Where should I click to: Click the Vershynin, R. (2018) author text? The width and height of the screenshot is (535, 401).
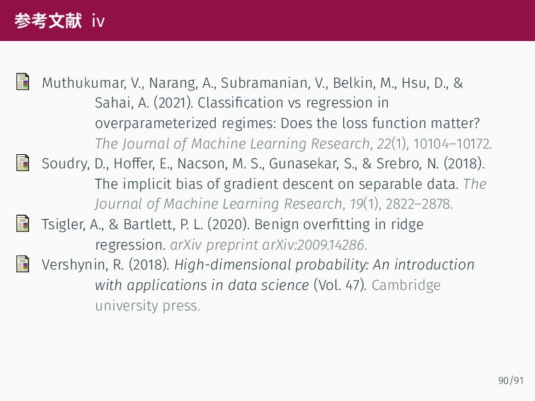pos(105,265)
